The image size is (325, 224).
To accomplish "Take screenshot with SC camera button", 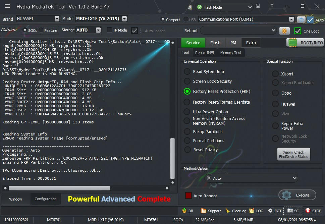I will 293,211.
